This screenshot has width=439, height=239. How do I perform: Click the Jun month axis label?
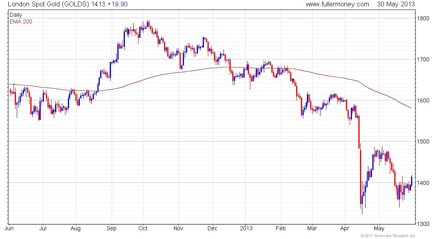(x=9, y=228)
